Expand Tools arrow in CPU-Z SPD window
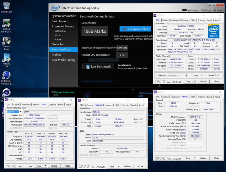This screenshot has height=172, width=226. [x=45, y=166]
